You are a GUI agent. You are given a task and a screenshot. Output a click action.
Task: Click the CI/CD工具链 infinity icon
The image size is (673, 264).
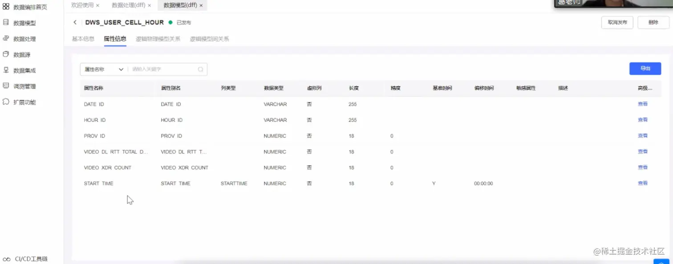(x=6, y=259)
